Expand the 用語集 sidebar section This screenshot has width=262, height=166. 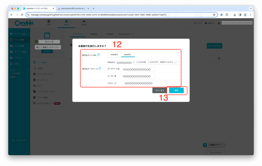[x=19, y=77]
